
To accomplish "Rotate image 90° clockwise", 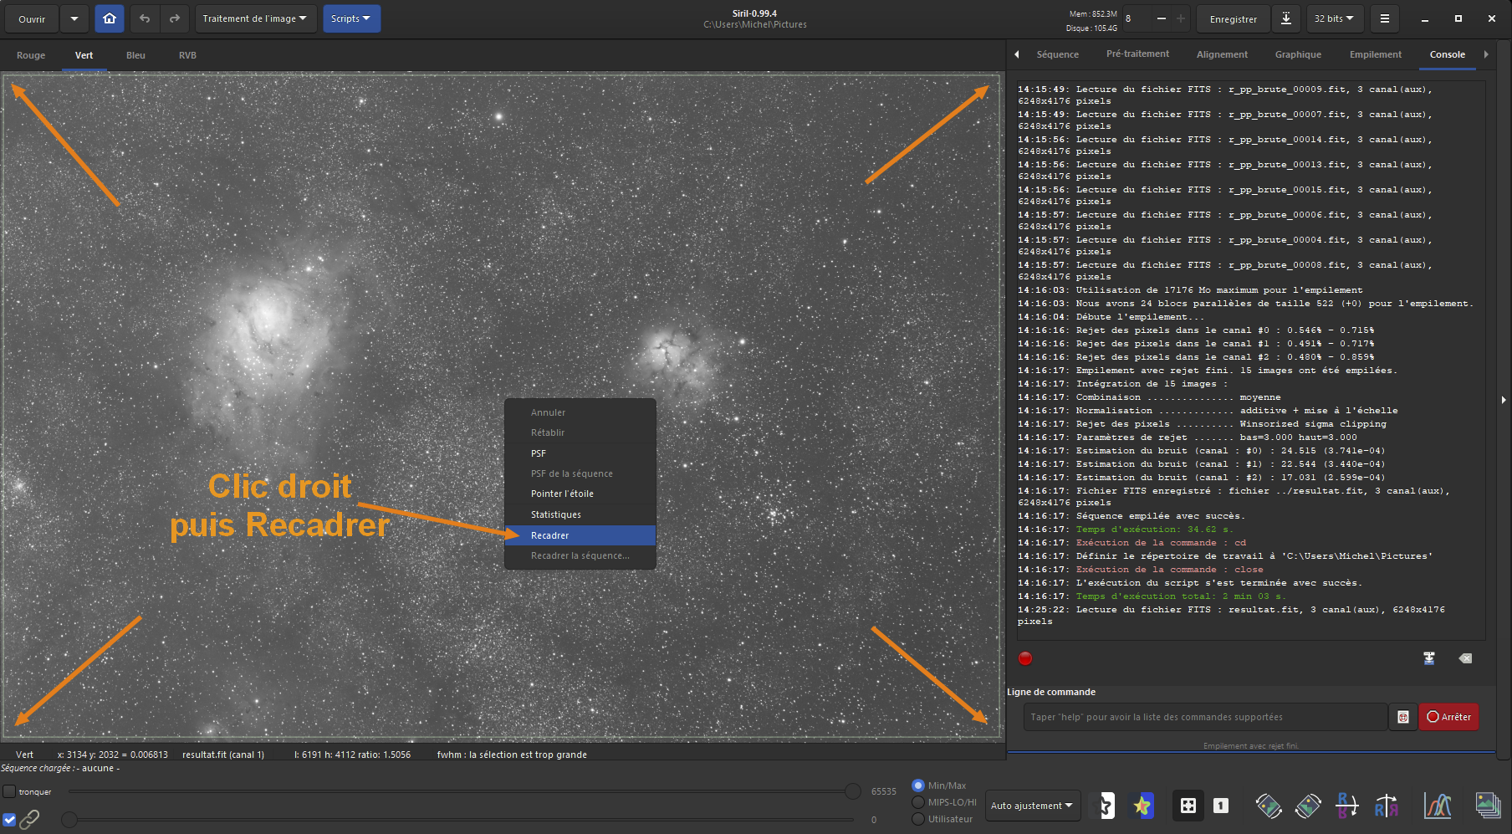I will pyautogui.click(x=1308, y=806).
